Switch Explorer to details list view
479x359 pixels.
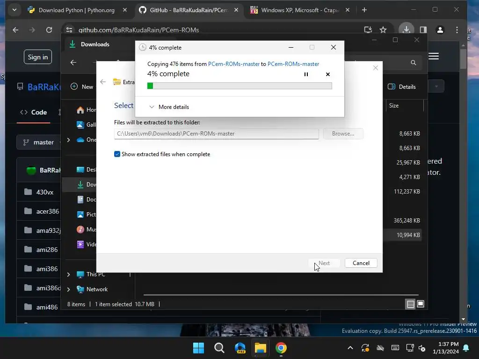410,304
